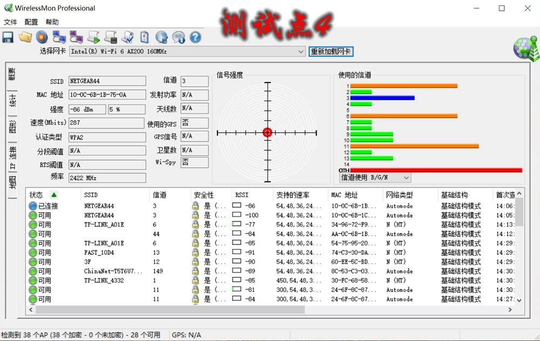Open the 配置 menu
The height and width of the screenshot is (341, 540).
tap(31, 22)
